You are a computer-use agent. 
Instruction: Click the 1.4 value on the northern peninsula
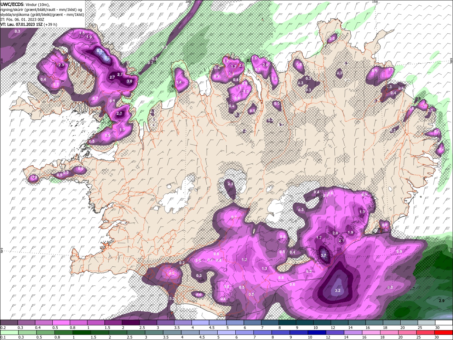pos(179,82)
